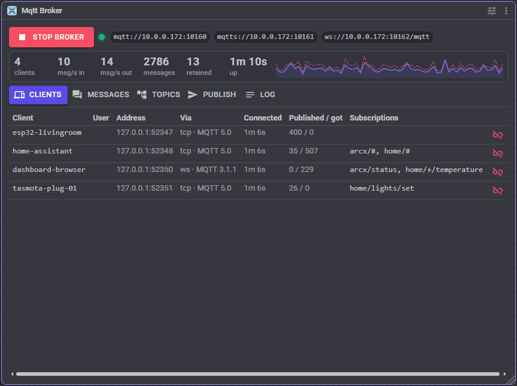The image size is (517, 386).
Task: Open the Log tab
Action: point(260,95)
